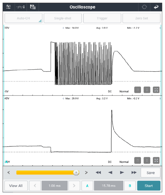This screenshot has width=165, height=195.
Task: Select Single-shot mode
Action: pyautogui.click(x=63, y=18)
